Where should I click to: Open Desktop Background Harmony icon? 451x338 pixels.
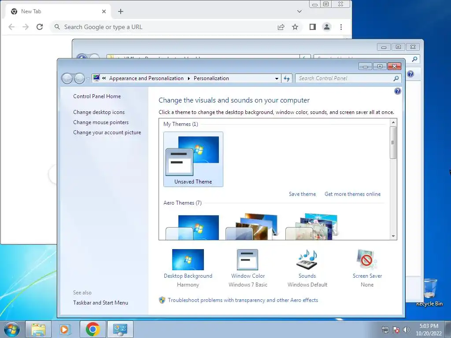pyautogui.click(x=188, y=260)
